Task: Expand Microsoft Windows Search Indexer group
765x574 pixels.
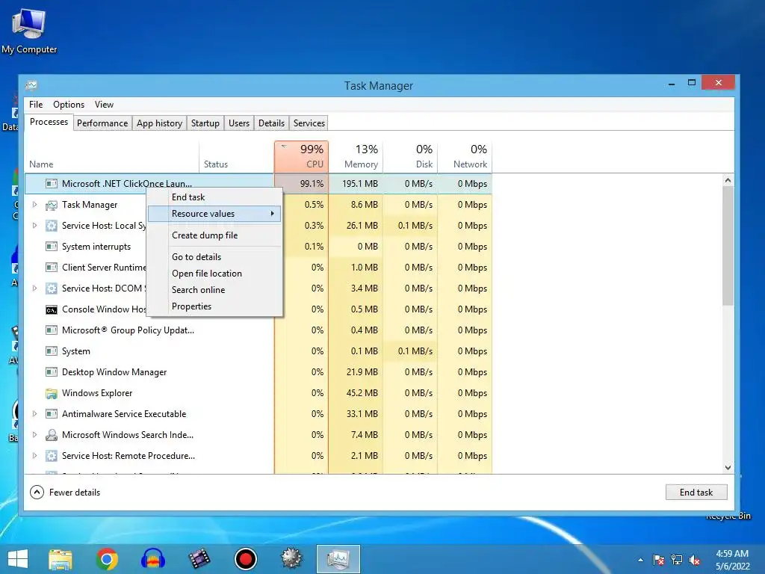Action: coord(34,435)
